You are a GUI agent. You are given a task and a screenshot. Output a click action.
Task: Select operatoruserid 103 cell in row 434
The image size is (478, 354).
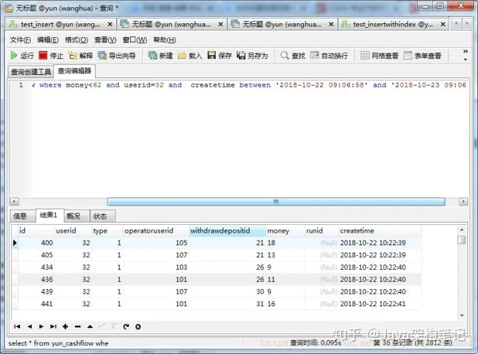[x=156, y=267]
